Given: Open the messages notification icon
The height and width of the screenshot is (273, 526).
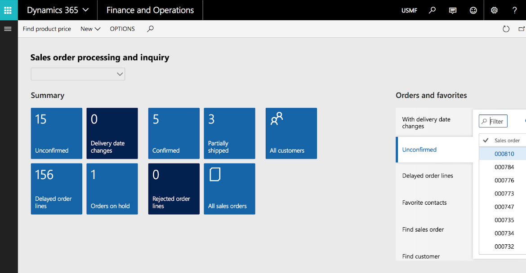Looking at the screenshot, I should point(453,10).
